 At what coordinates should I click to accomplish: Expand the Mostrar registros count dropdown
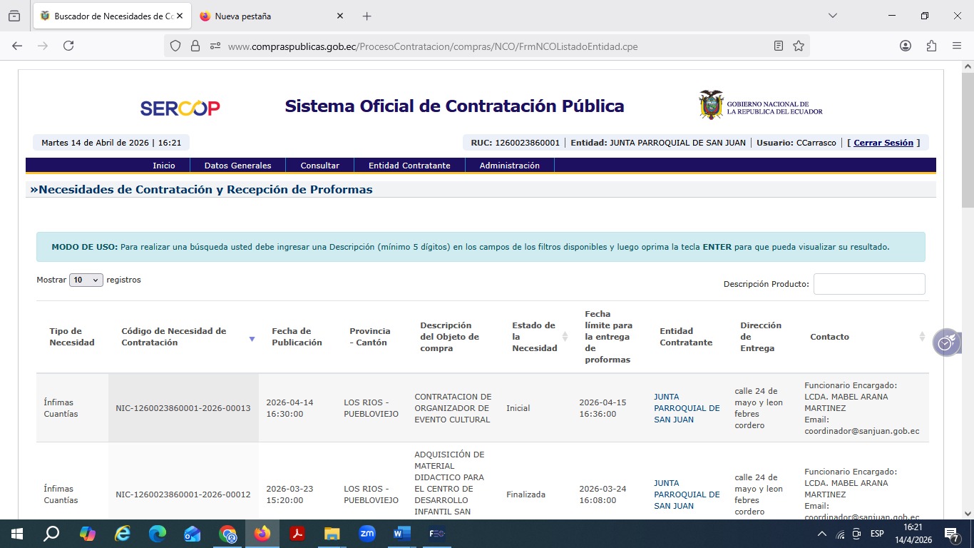[x=86, y=280]
